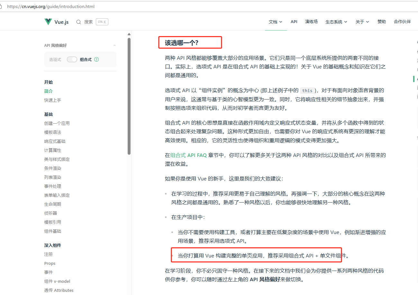Viewport: 418px width, 295px height.
Task: Click the 赞助 link in the header
Action: pyautogui.click(x=382, y=22)
